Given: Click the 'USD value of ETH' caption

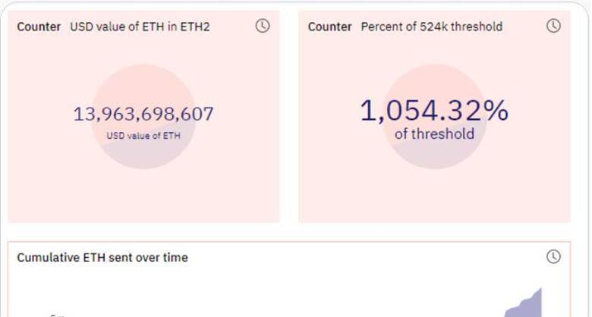Looking at the screenshot, I should (143, 136).
